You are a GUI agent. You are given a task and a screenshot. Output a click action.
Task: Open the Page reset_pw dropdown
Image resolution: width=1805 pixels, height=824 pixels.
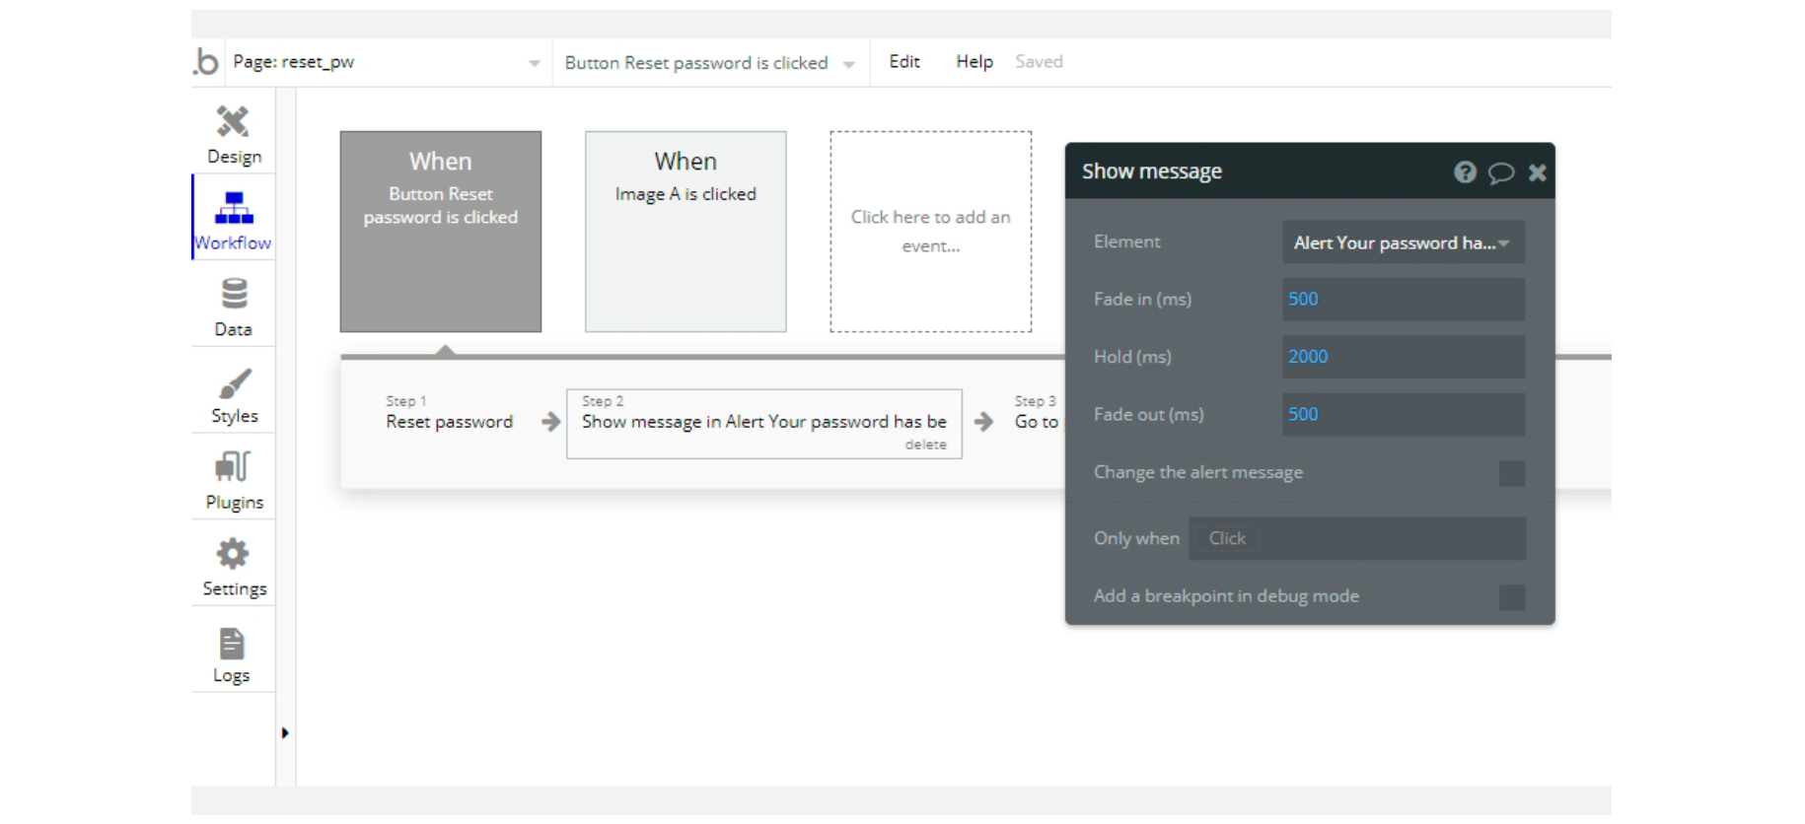(388, 62)
